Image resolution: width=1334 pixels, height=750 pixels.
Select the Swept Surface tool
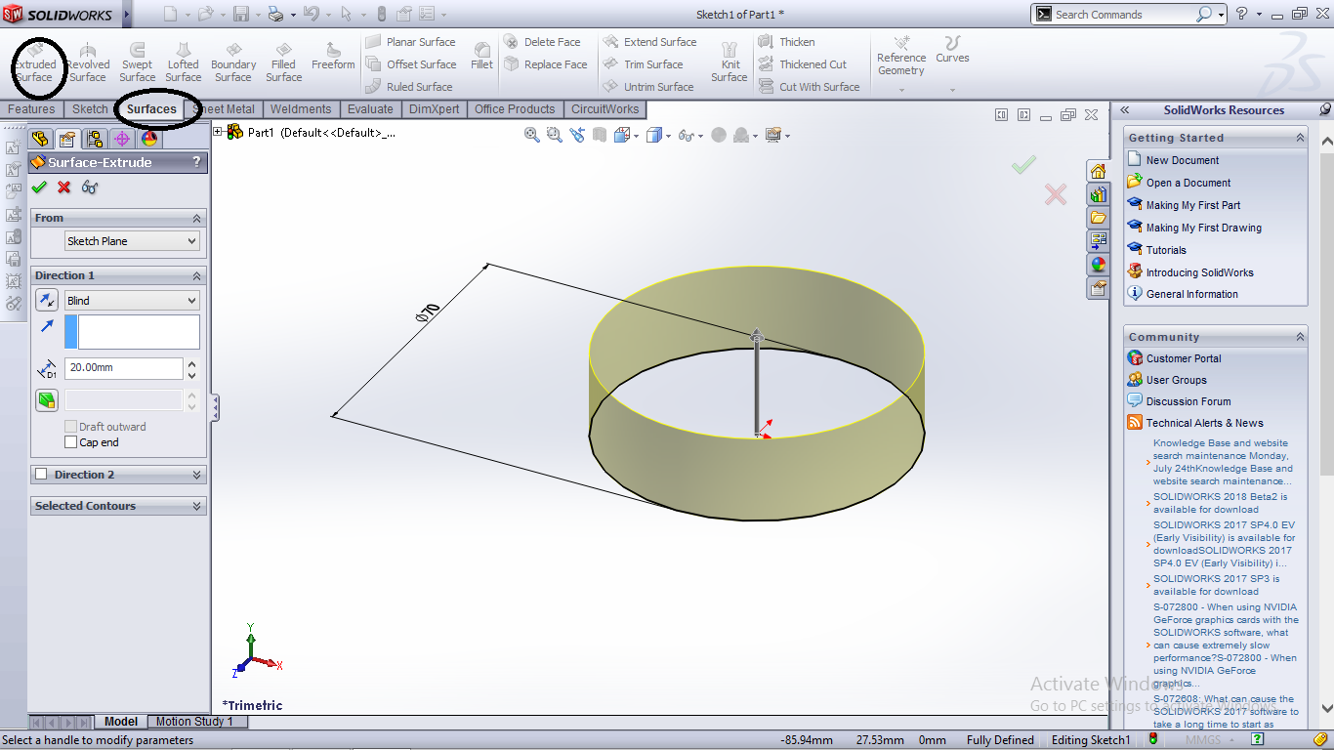(137, 62)
